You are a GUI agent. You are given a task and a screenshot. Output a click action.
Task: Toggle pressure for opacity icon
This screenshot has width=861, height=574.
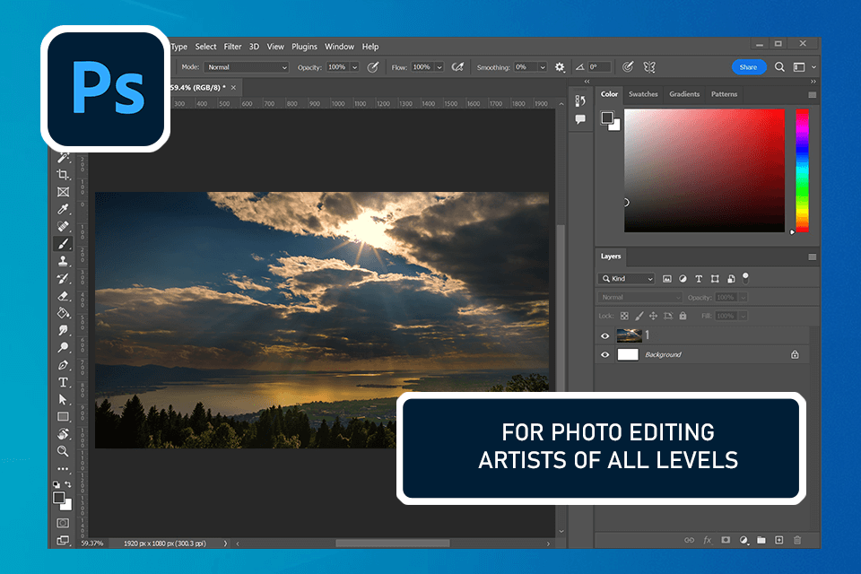[x=373, y=67]
